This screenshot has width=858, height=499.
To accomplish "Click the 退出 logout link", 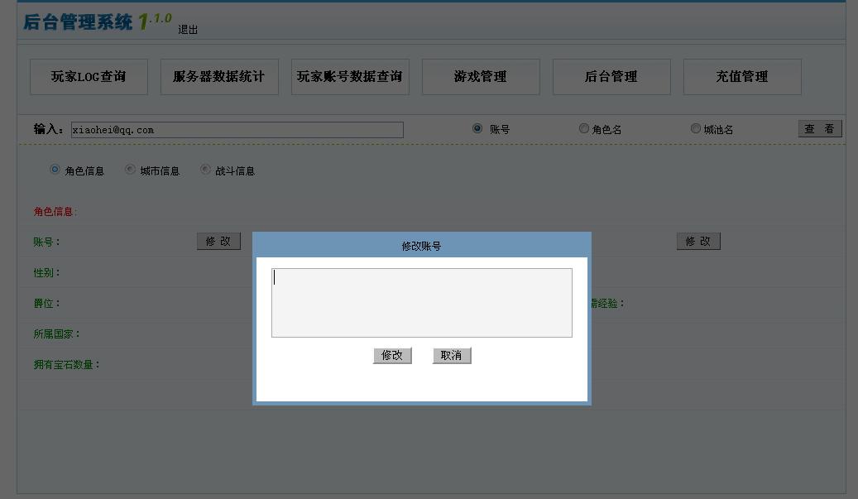I will [187, 28].
